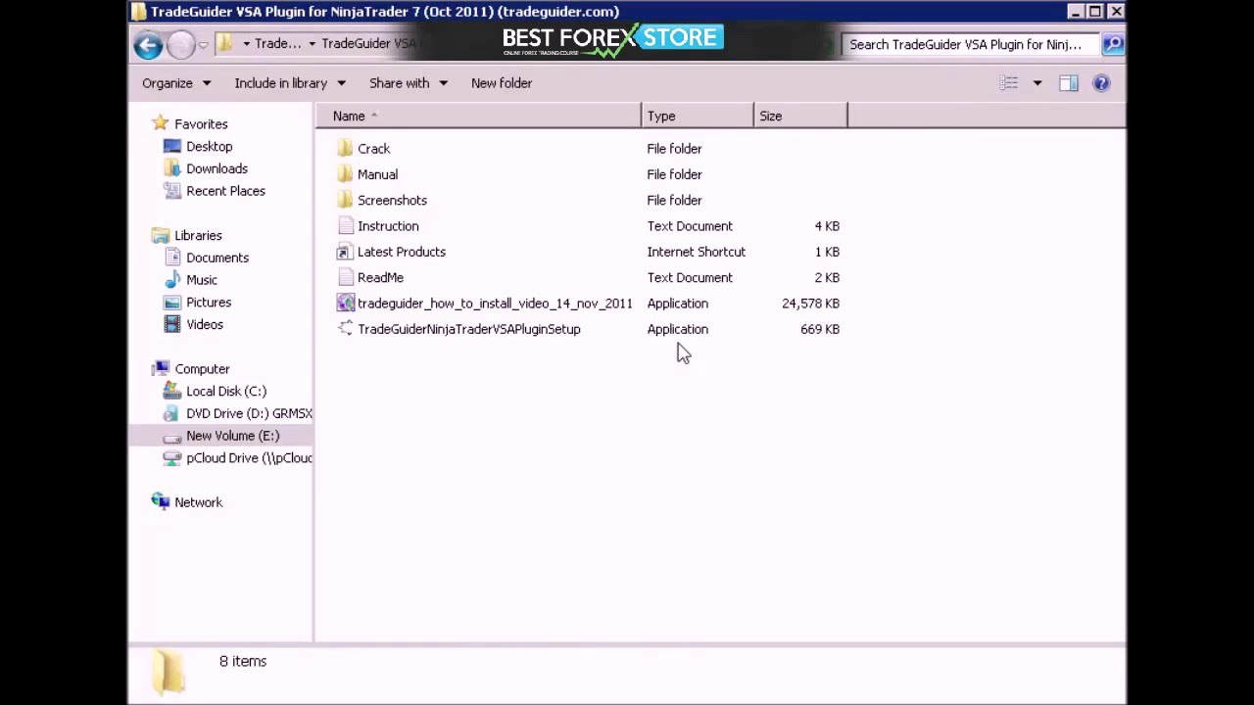Open the view options dropdown arrow
This screenshot has width=1254, height=705.
1037,83
